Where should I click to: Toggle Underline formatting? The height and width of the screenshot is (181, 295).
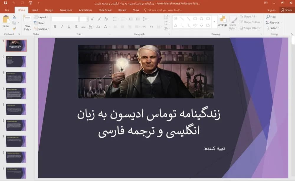pyautogui.click(x=69, y=27)
